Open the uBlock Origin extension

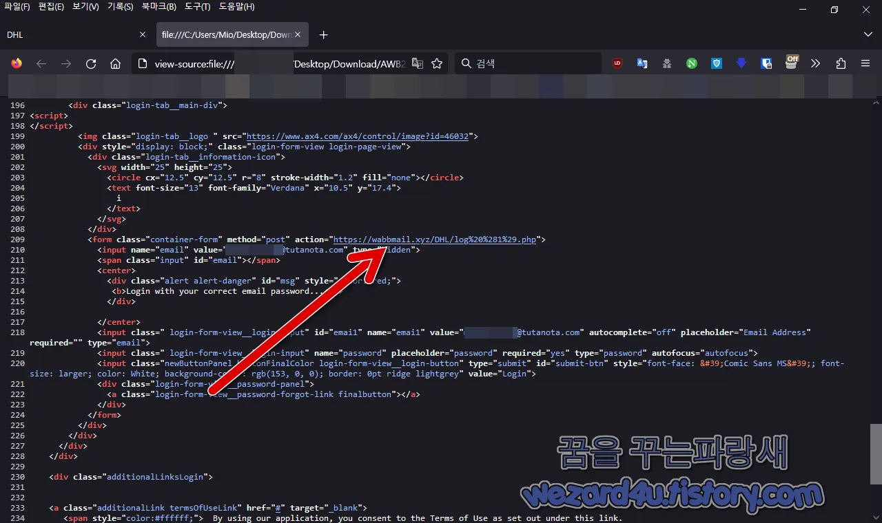(617, 63)
